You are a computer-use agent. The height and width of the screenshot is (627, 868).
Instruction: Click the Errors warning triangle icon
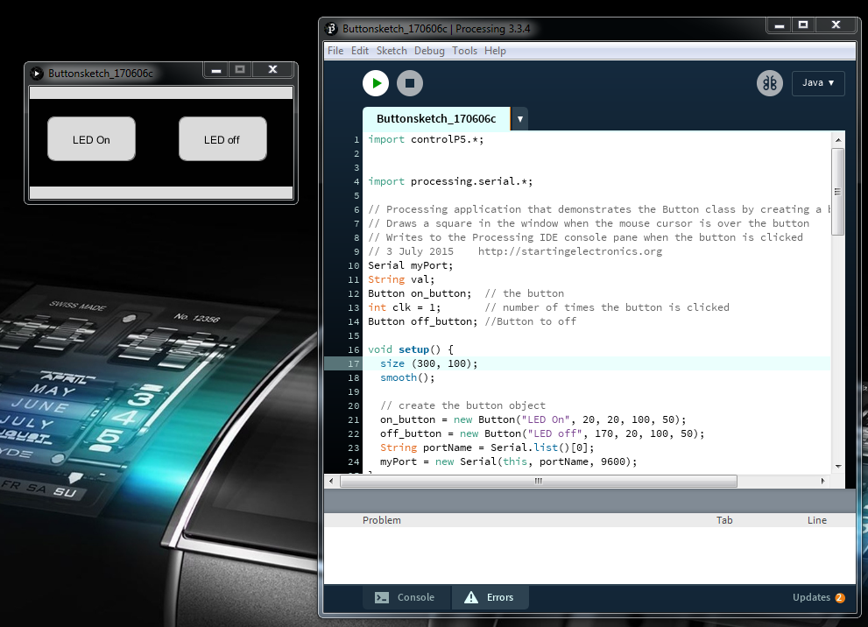[471, 597]
